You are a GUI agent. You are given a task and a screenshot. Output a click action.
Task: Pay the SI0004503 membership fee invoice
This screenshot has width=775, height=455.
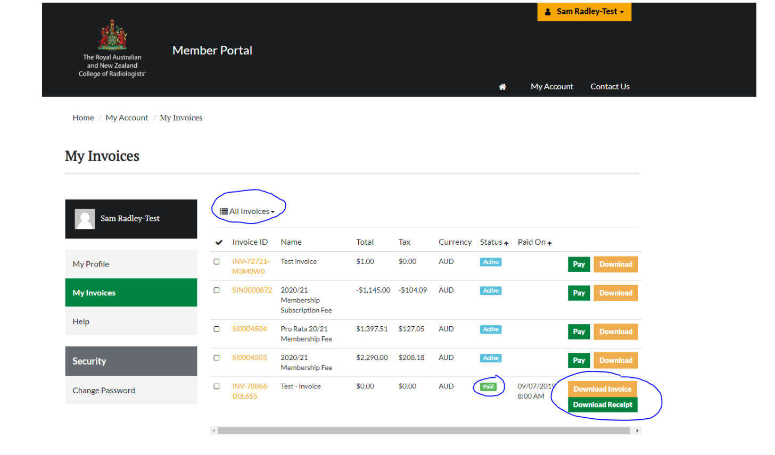pyautogui.click(x=579, y=361)
